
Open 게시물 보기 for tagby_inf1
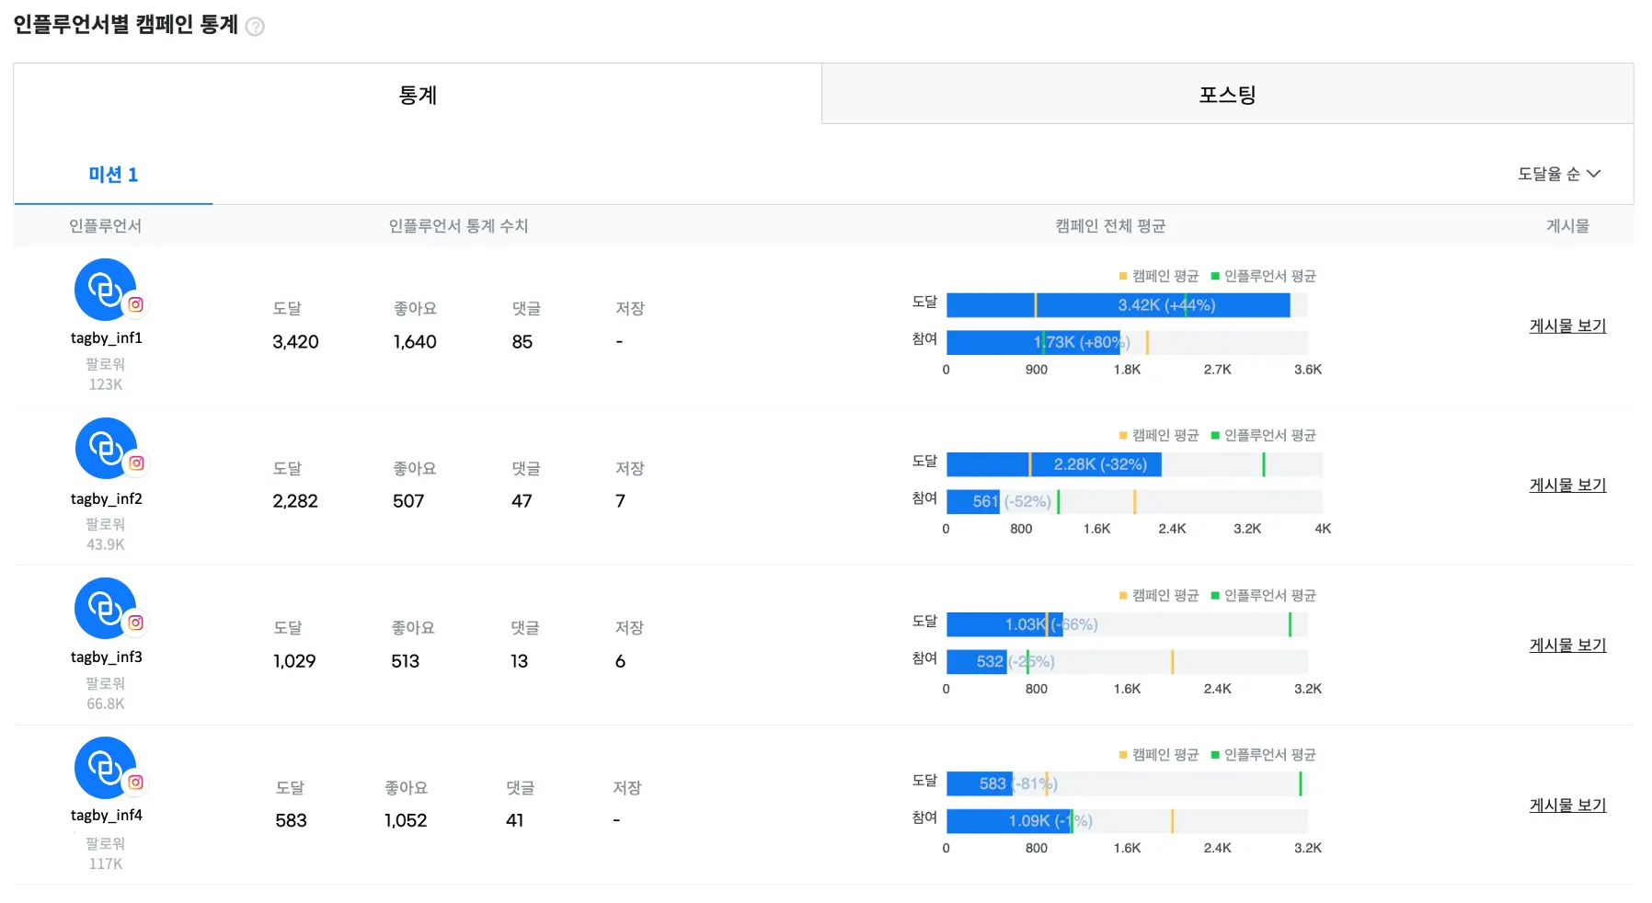pyautogui.click(x=1567, y=326)
